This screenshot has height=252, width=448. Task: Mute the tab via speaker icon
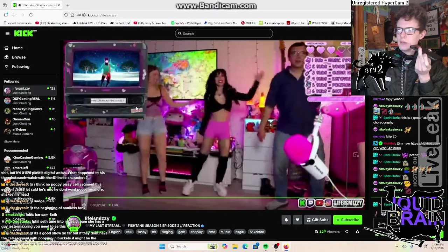click(x=20, y=5)
